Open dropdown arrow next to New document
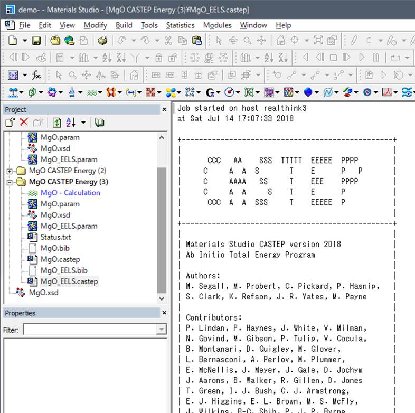The height and width of the screenshot is (413, 415). [x=24, y=41]
